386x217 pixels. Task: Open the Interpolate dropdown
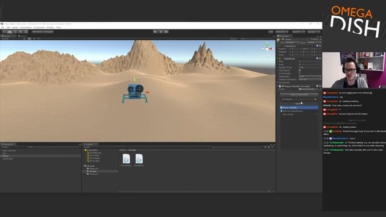[x=310, y=77]
